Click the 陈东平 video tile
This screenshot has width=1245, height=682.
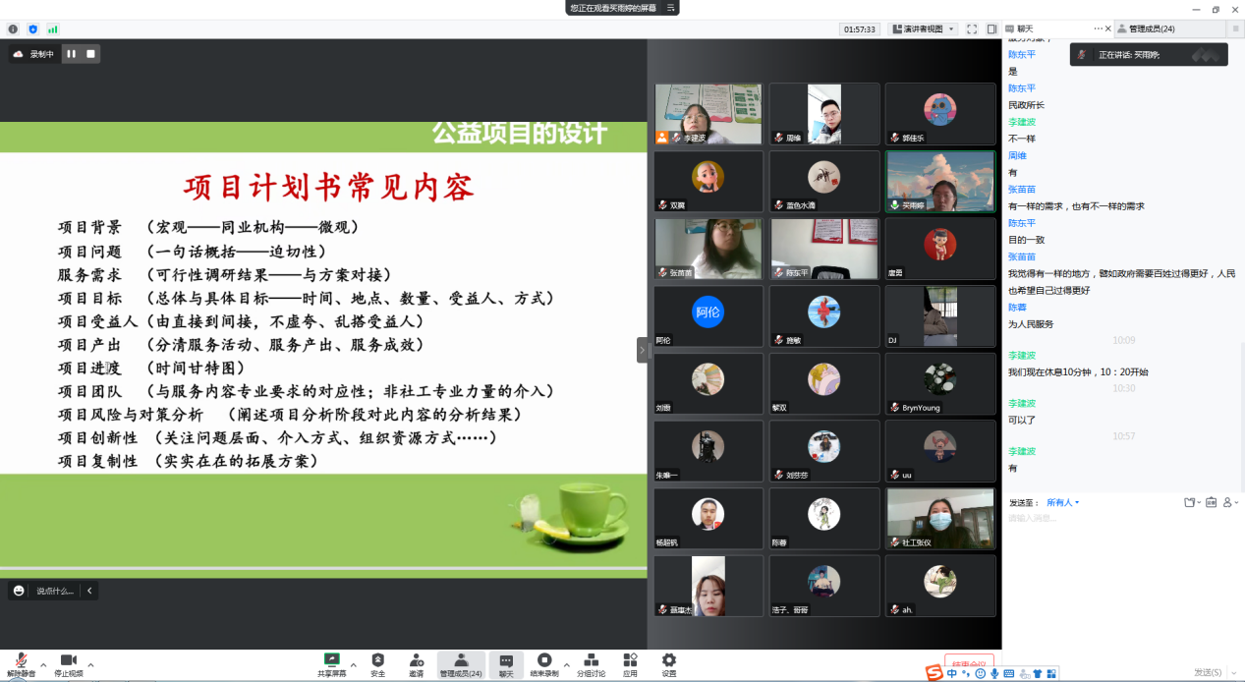[823, 249]
